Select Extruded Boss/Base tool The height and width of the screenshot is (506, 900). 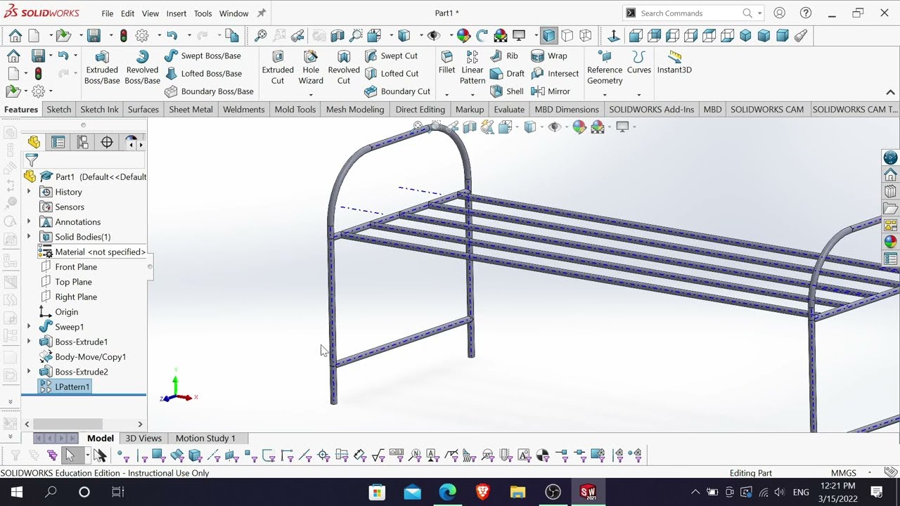pos(102,67)
